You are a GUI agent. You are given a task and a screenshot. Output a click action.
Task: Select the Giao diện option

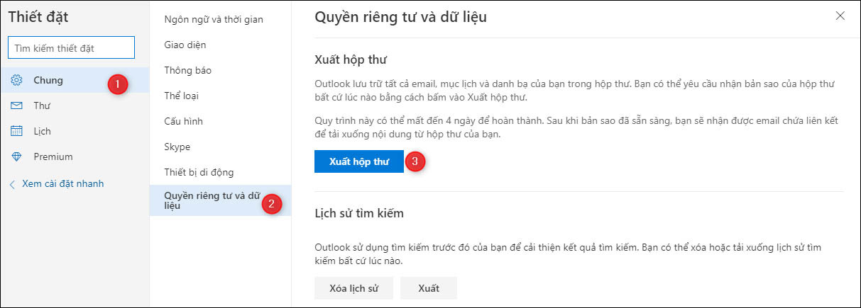(185, 45)
